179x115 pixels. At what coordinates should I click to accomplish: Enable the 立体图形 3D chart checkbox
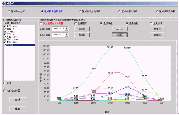75,23
